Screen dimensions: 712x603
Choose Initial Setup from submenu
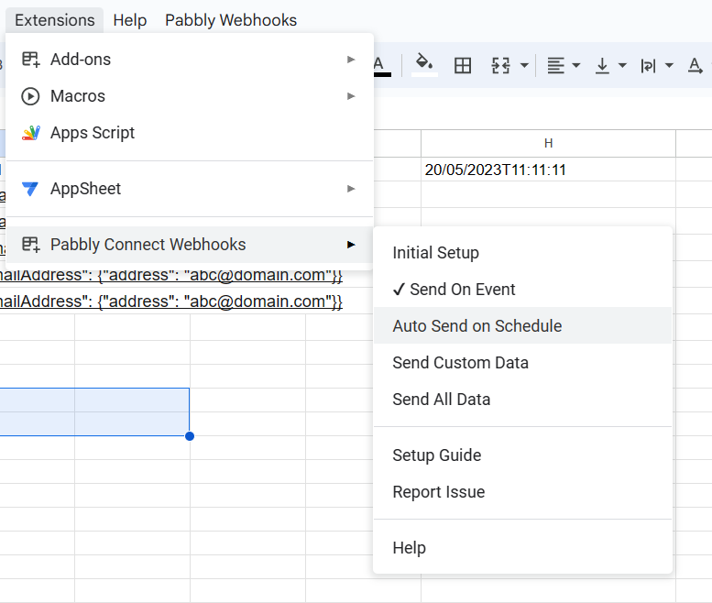435,253
